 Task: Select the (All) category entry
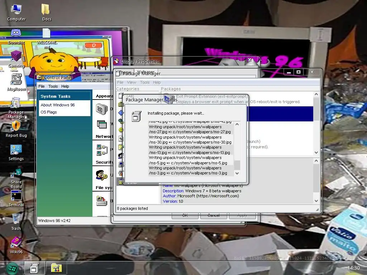[x=130, y=96]
